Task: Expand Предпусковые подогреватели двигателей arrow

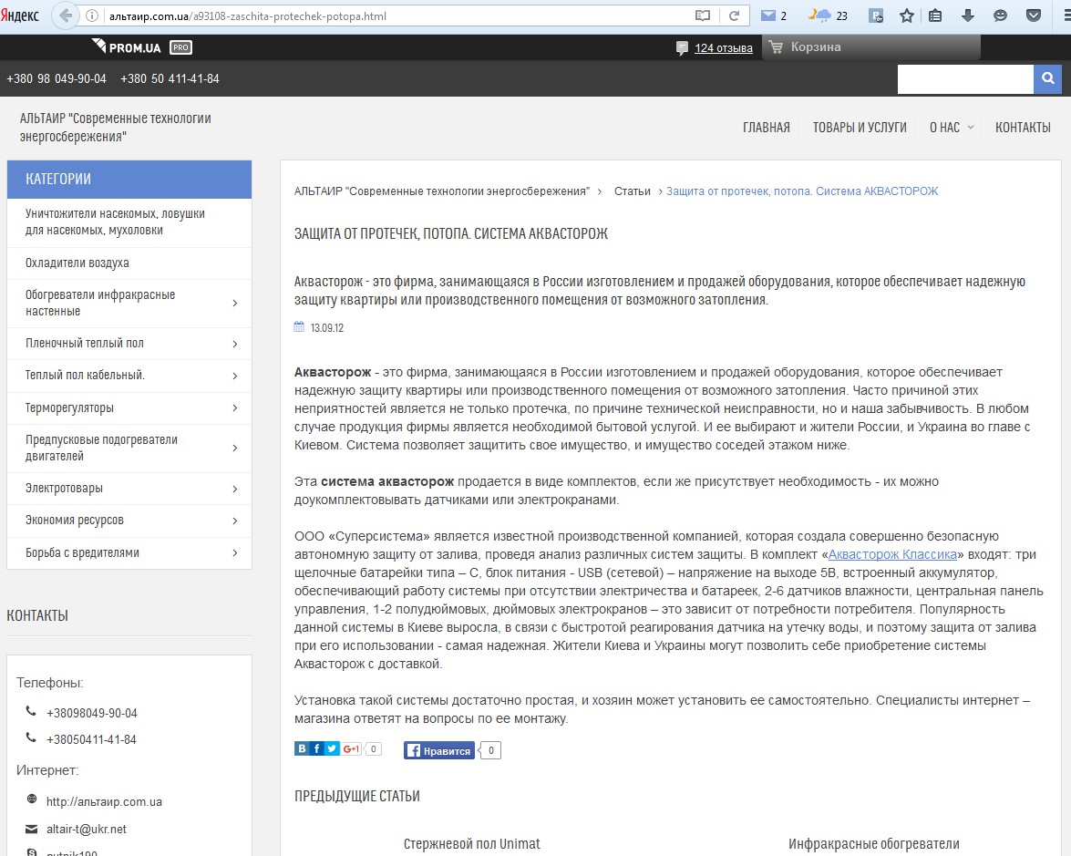Action: click(235, 449)
